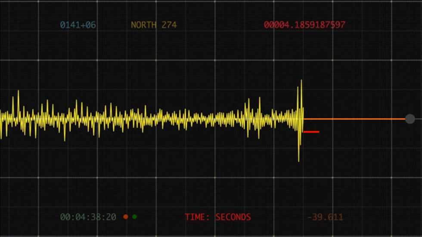Click the red value 00004.1859187597
Viewport: 422px width, 237px height.
point(304,25)
